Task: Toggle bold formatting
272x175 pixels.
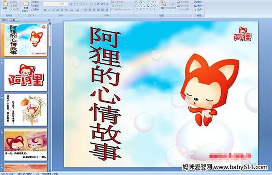Action: point(45,10)
